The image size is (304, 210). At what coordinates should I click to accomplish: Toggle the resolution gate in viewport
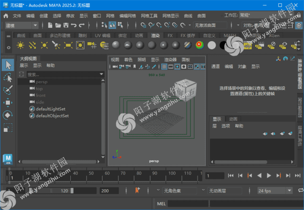pos(177,67)
